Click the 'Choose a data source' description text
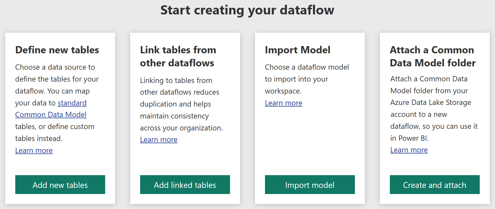 [x=55, y=67]
